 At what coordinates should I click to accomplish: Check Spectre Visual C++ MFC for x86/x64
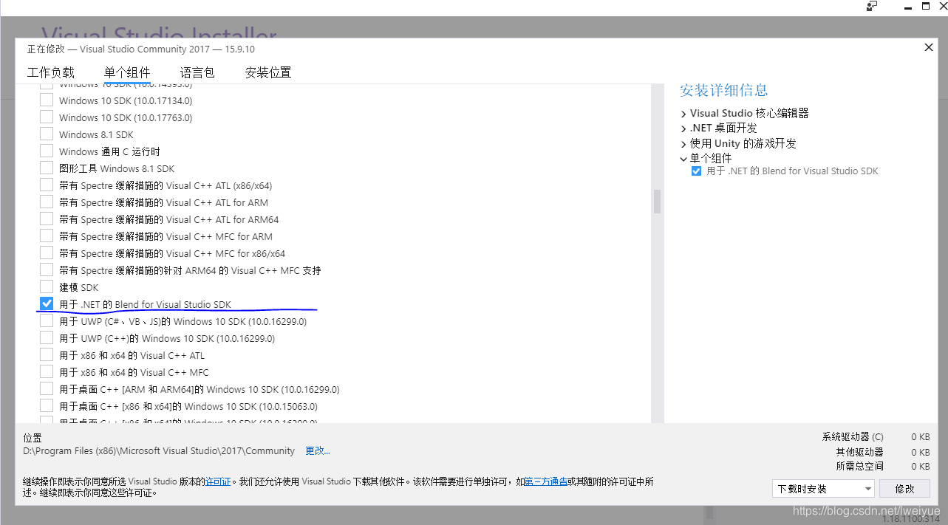[x=47, y=253]
